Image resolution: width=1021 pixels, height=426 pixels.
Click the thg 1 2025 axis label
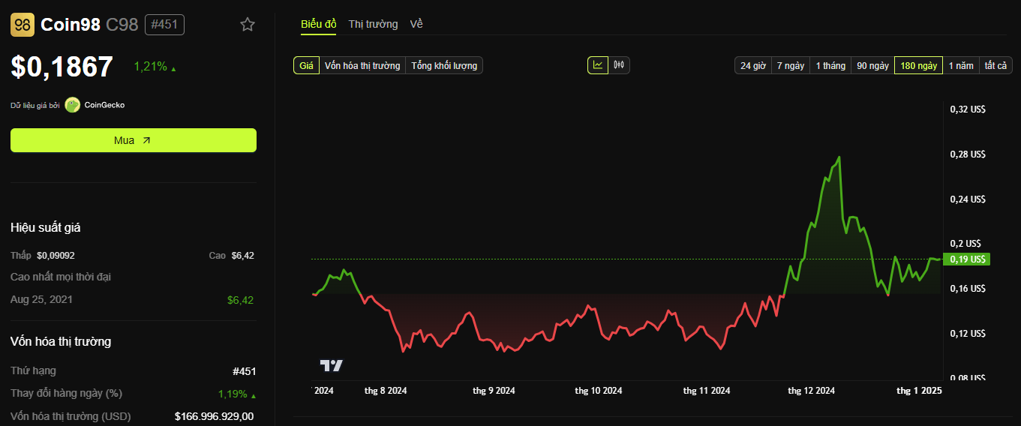click(x=920, y=391)
